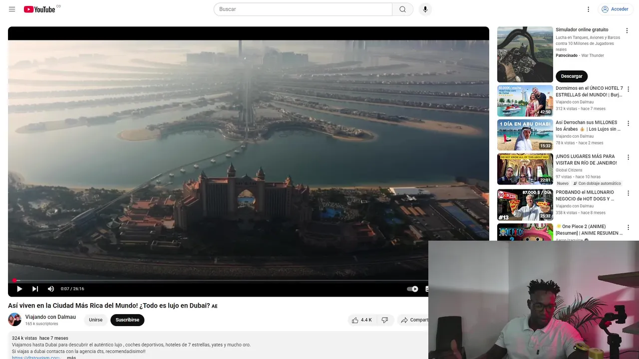Click '324 k vistas hace 7 meses' text

40,338
